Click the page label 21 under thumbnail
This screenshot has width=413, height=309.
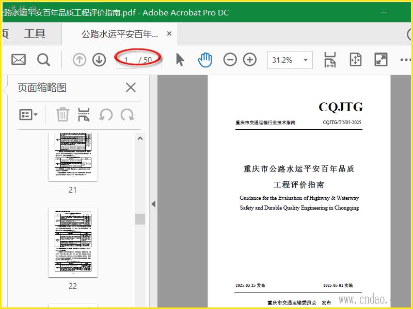click(73, 190)
